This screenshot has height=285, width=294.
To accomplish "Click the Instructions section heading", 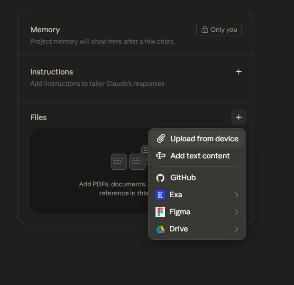I will [52, 72].
